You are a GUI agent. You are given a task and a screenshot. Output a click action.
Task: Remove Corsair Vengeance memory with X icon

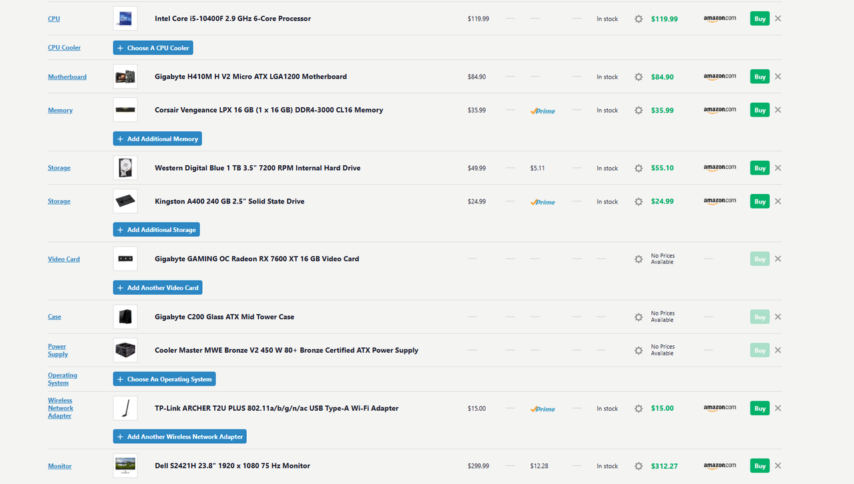[778, 110]
